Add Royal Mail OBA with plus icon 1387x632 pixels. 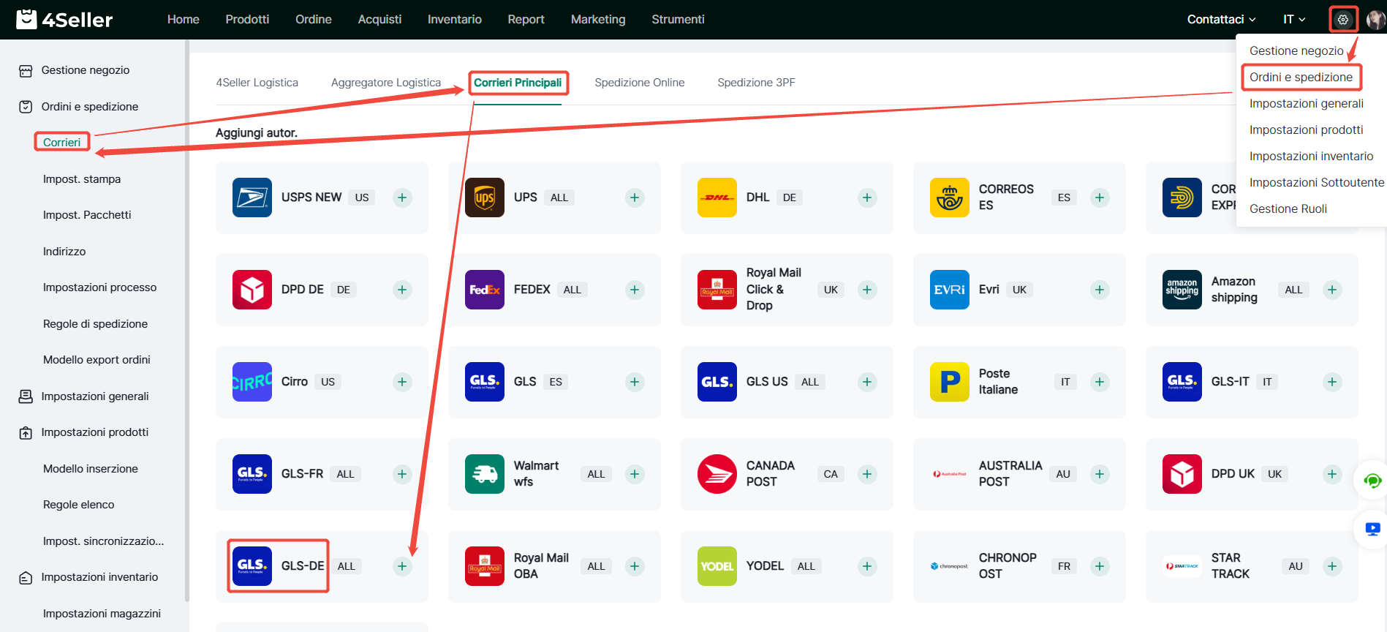pos(635,566)
